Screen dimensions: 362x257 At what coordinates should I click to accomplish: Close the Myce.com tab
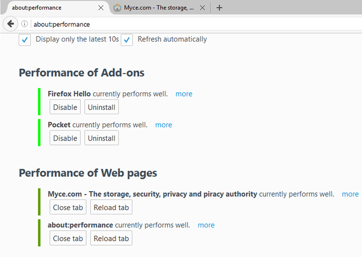pyautogui.click(x=202, y=8)
